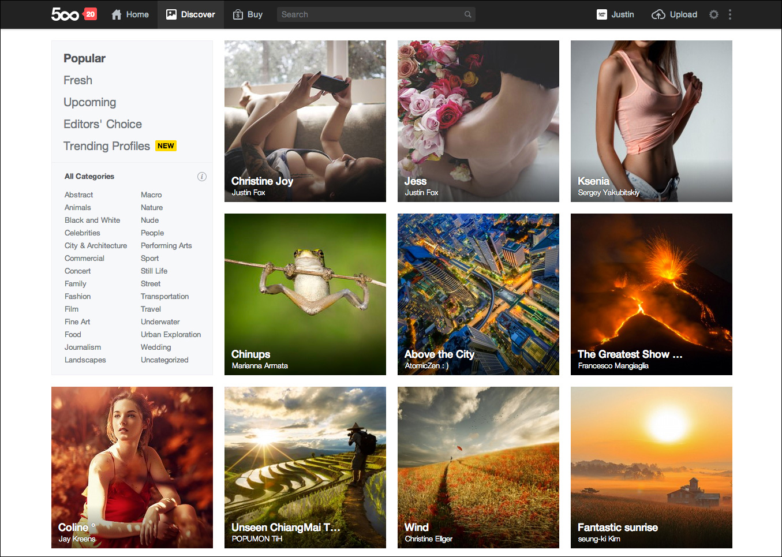Select the Discover tab

[190, 14]
